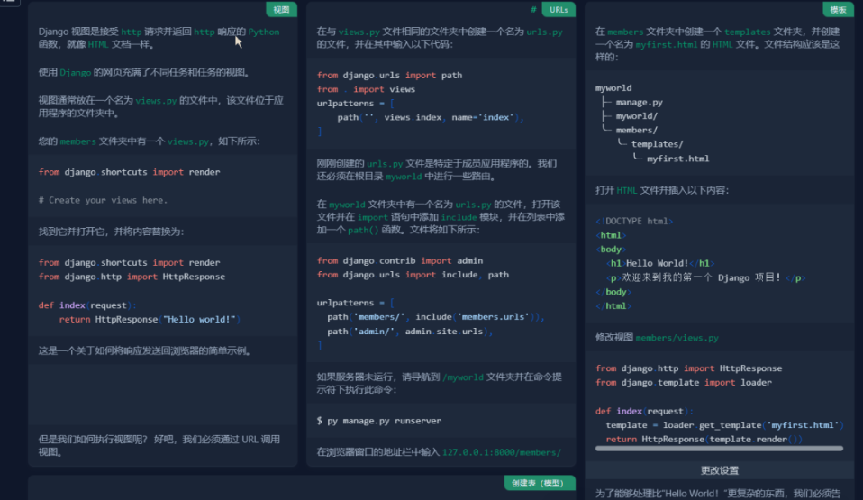Image resolution: width=863 pixels, height=500 pixels.
Task: Open the 创建表（模型）section tag
Action: coord(540,483)
